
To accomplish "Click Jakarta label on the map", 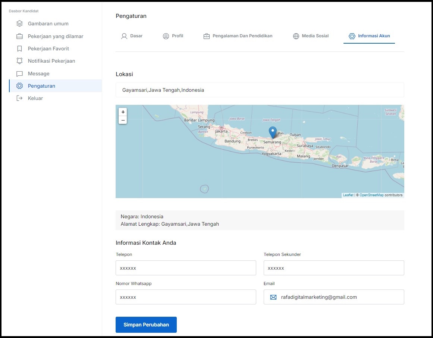I will 221,131.
